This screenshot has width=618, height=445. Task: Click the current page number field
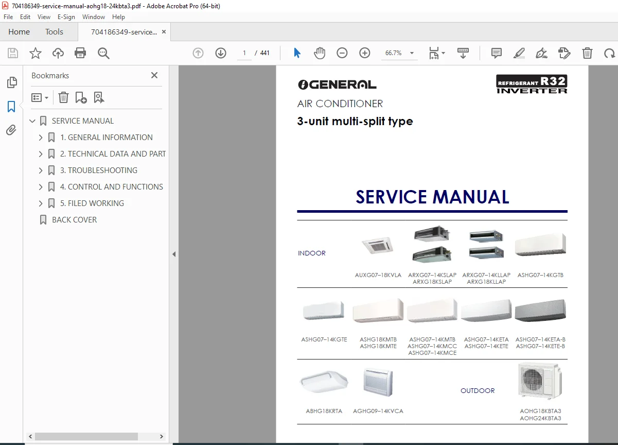point(244,53)
